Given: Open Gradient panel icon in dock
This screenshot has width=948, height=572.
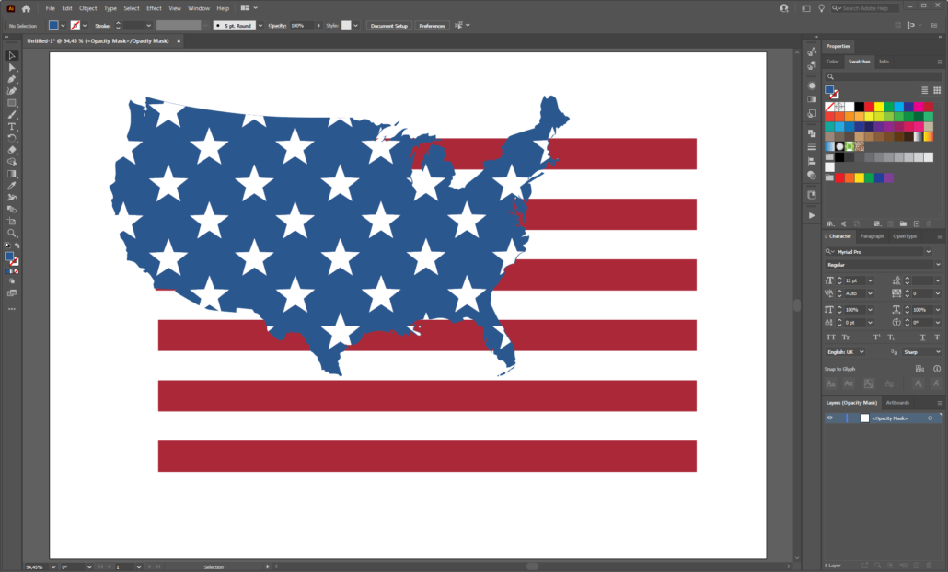Looking at the screenshot, I should (812, 99).
